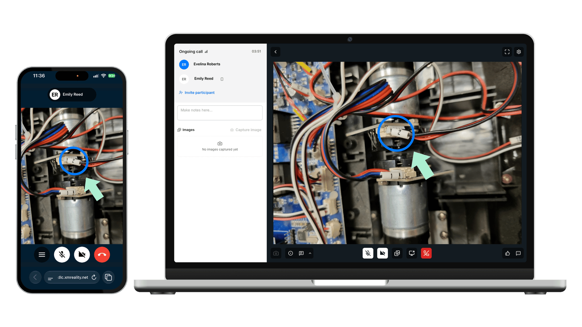
Task: Click the snapshot camera icon in laptop toolbar
Action: pos(276,253)
